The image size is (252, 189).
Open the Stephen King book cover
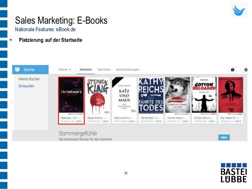(98, 95)
